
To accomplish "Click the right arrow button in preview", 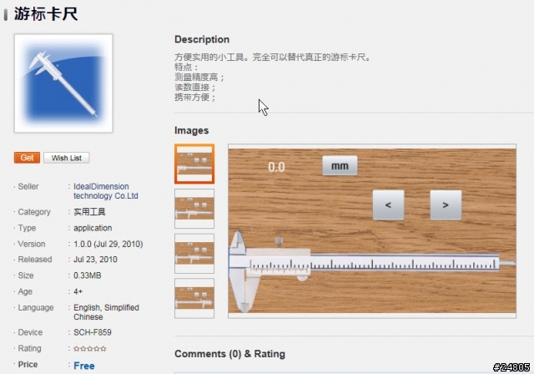I will coord(446,205).
